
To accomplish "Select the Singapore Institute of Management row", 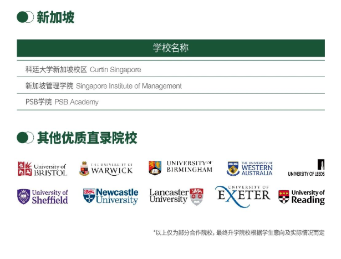I will click(x=171, y=85).
